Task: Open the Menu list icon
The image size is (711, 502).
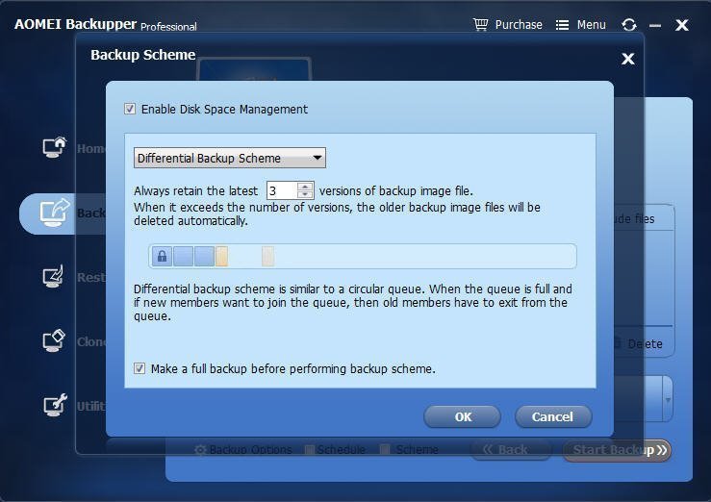Action: point(562,25)
